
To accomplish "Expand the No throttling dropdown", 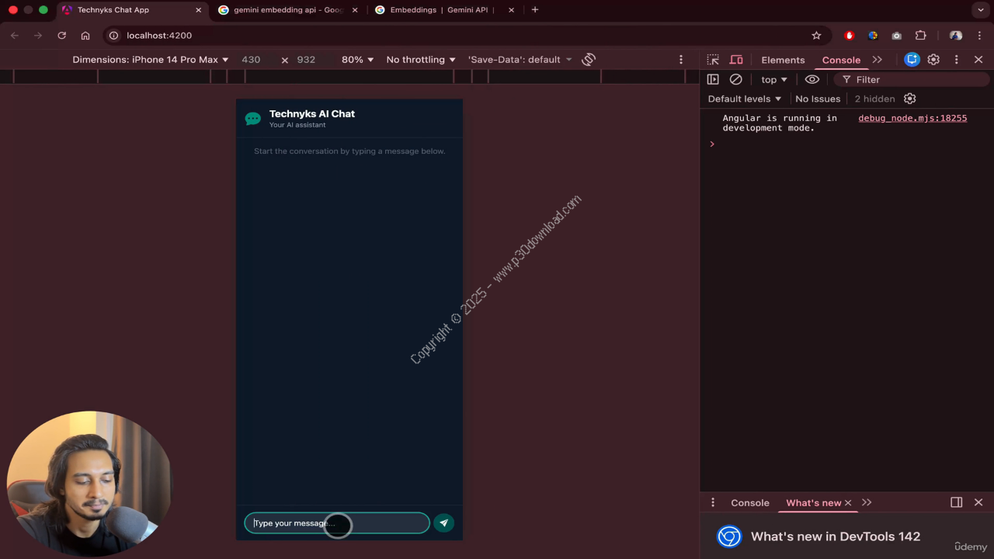I will (420, 60).
